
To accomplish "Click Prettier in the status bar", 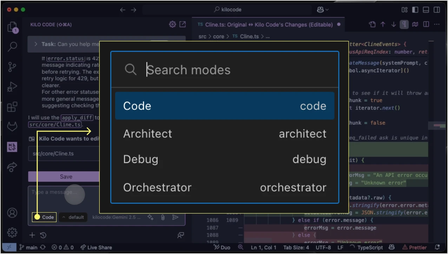I will (415, 247).
